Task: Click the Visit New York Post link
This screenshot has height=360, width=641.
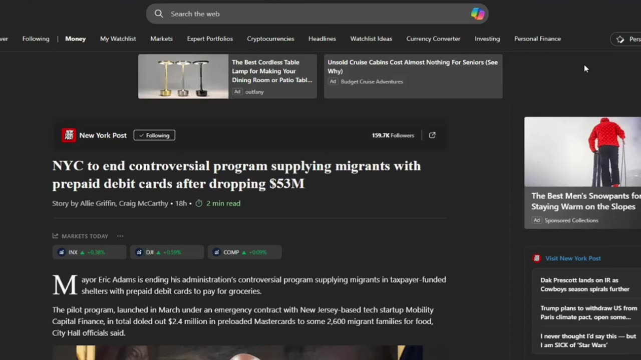Action: pyautogui.click(x=573, y=258)
